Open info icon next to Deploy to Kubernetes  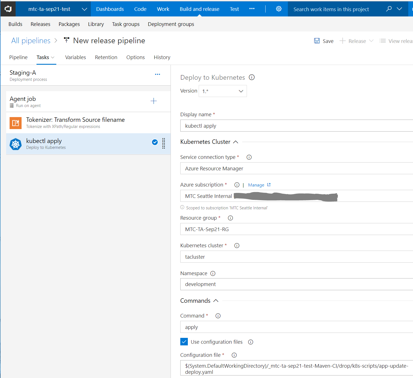pos(252,77)
